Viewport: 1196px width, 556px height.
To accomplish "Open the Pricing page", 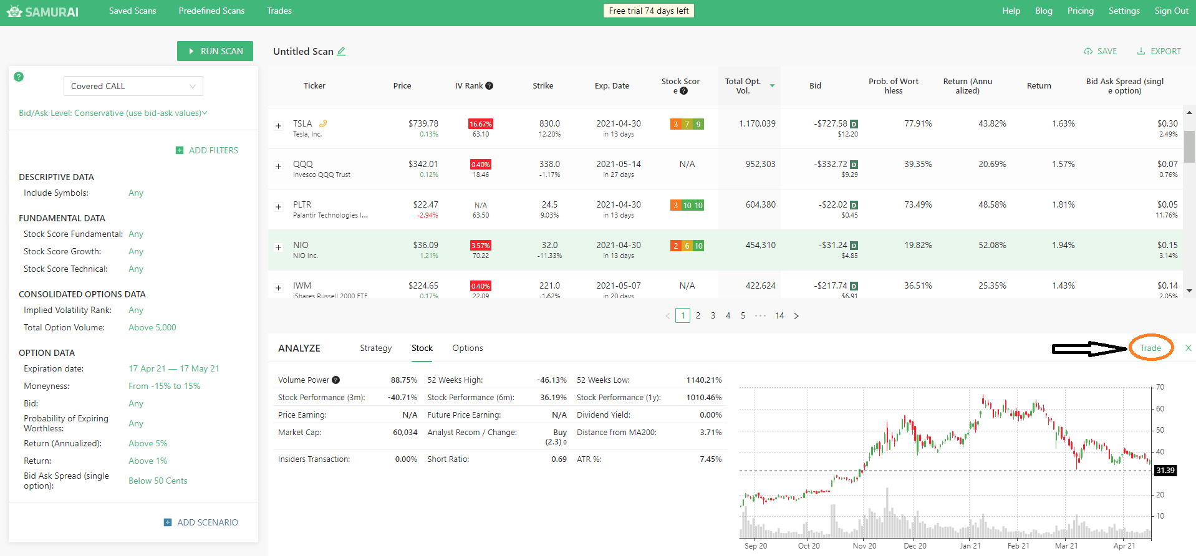I will 1081,11.
